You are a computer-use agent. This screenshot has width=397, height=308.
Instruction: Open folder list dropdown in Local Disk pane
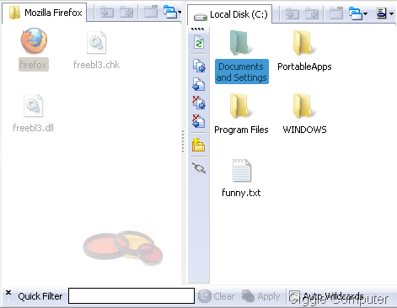(x=357, y=13)
